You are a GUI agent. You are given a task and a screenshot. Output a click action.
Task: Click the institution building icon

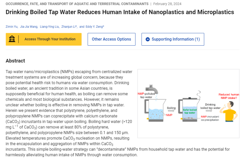[12, 39]
